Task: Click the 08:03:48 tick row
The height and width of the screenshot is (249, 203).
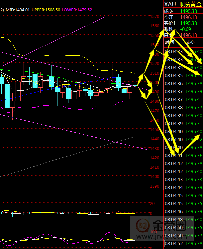Action: (x=183, y=220)
